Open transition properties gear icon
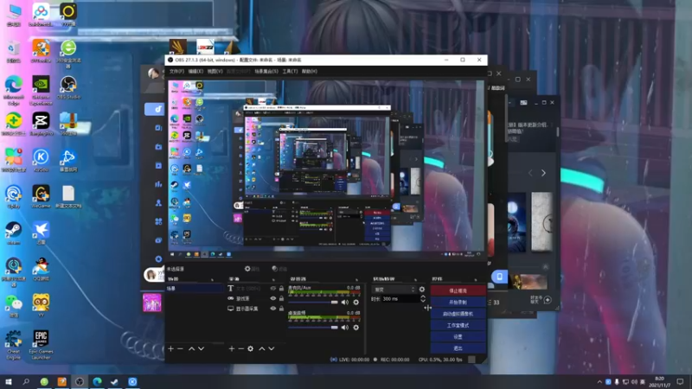 point(422,290)
